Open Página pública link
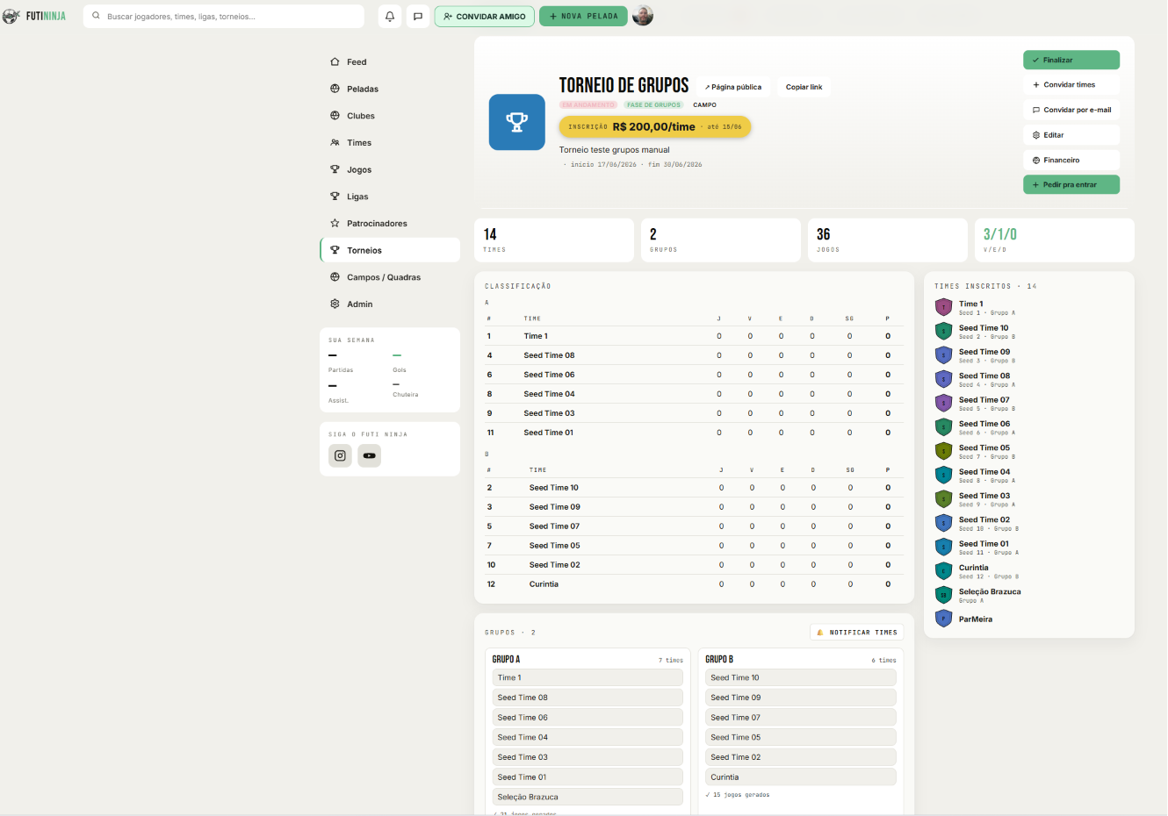Image resolution: width=1168 pixels, height=816 pixels. coord(733,87)
